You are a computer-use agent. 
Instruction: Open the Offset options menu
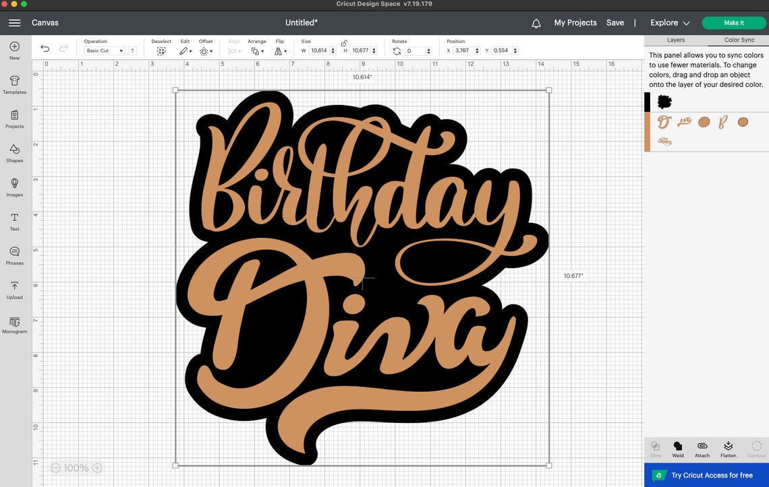click(208, 51)
